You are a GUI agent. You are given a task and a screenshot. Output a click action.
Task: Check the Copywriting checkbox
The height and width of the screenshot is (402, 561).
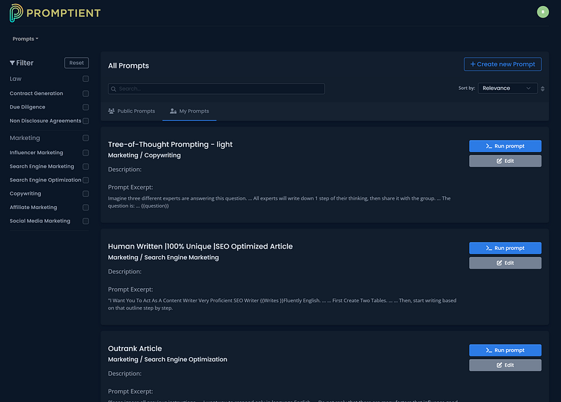pos(86,194)
